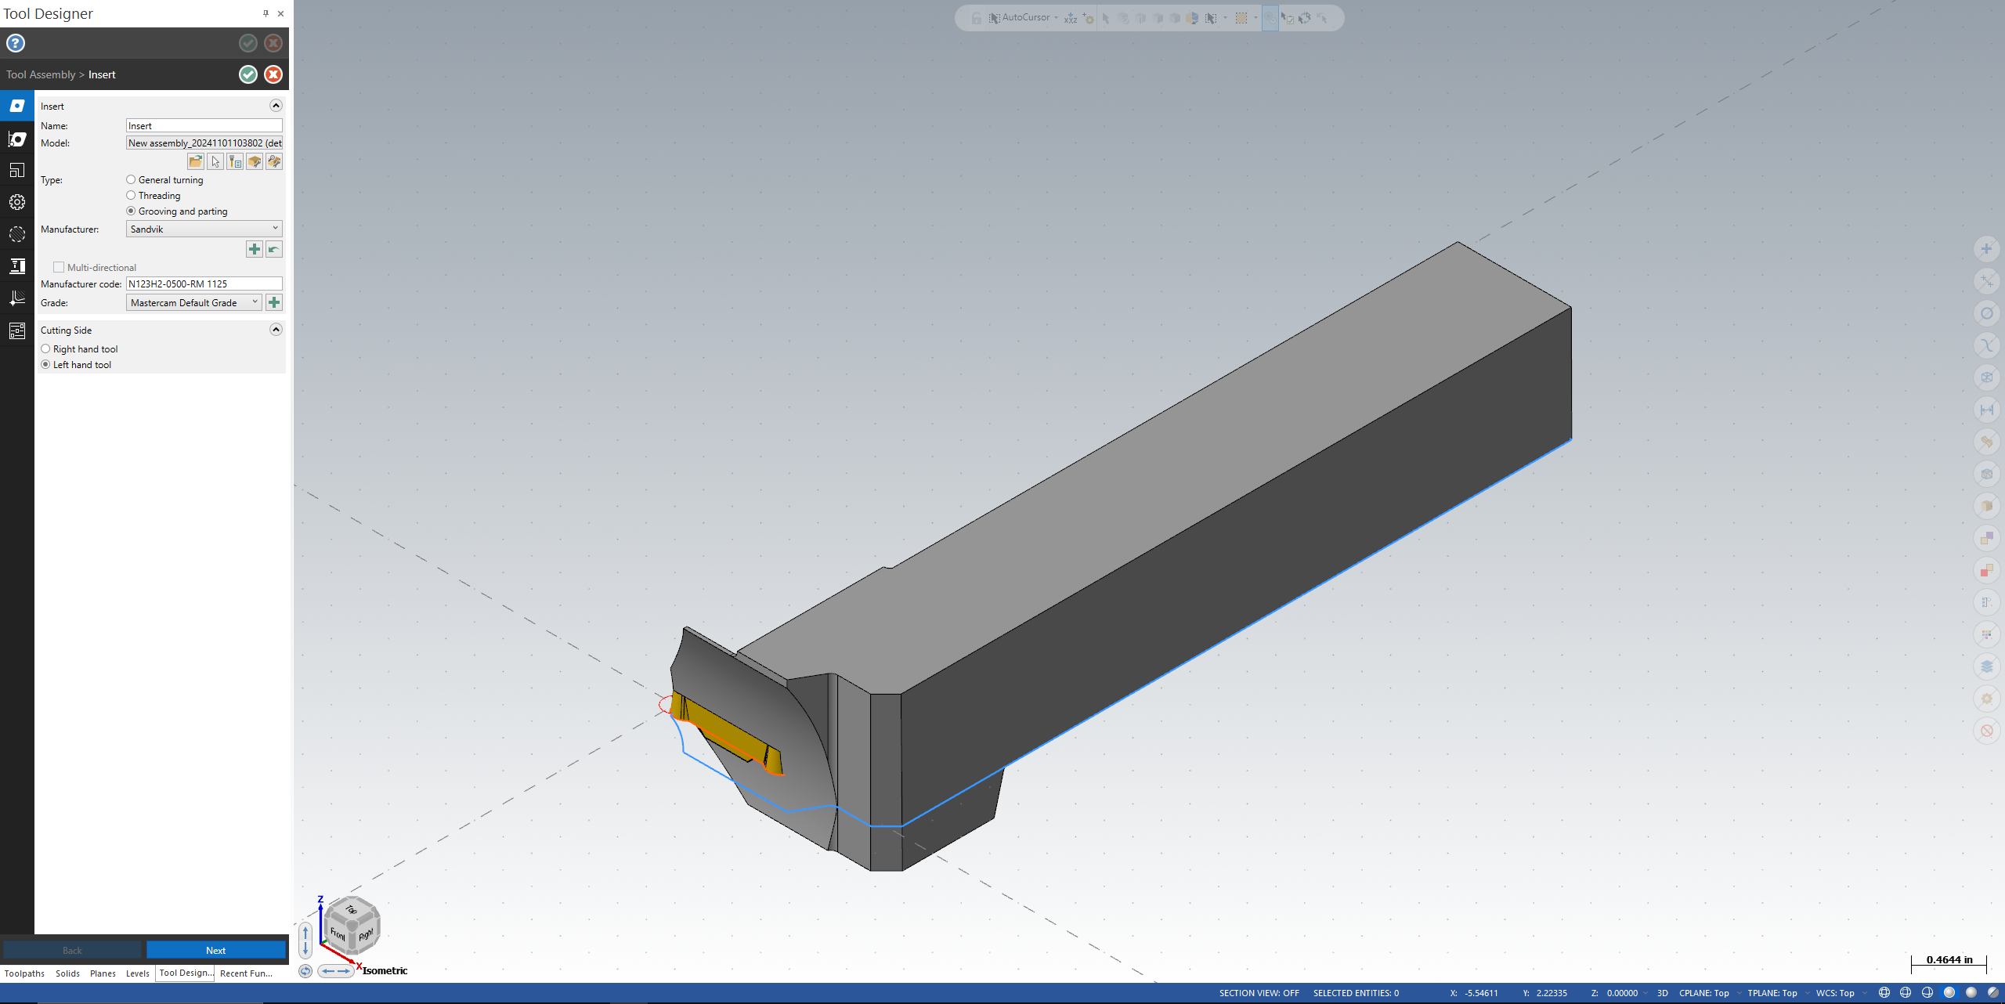Click the last wrench icon under Model
The width and height of the screenshot is (2005, 1004).
pyautogui.click(x=274, y=161)
